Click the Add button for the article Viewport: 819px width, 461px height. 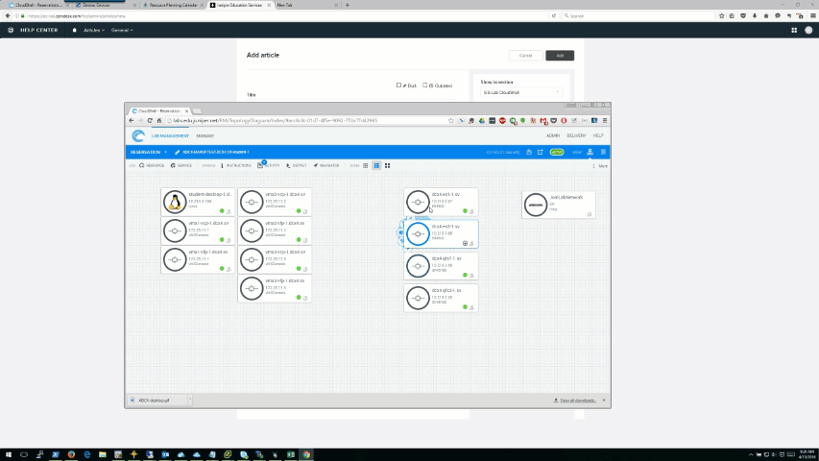(560, 55)
